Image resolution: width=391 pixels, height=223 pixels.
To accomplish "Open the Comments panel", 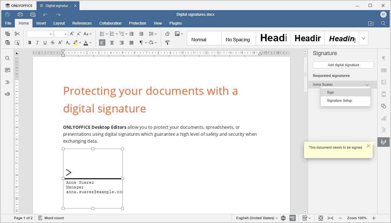I will [7, 70].
